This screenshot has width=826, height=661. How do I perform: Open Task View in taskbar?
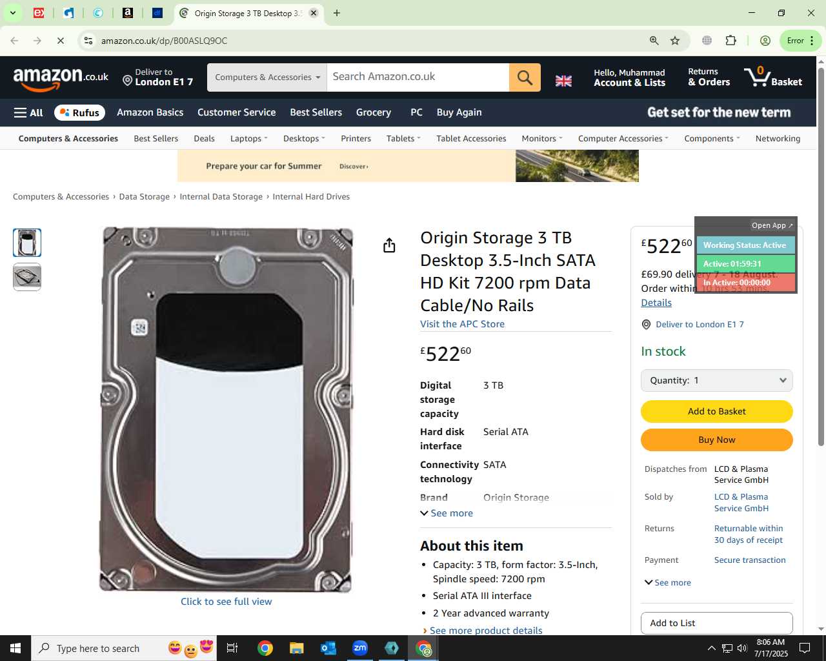[x=232, y=648]
